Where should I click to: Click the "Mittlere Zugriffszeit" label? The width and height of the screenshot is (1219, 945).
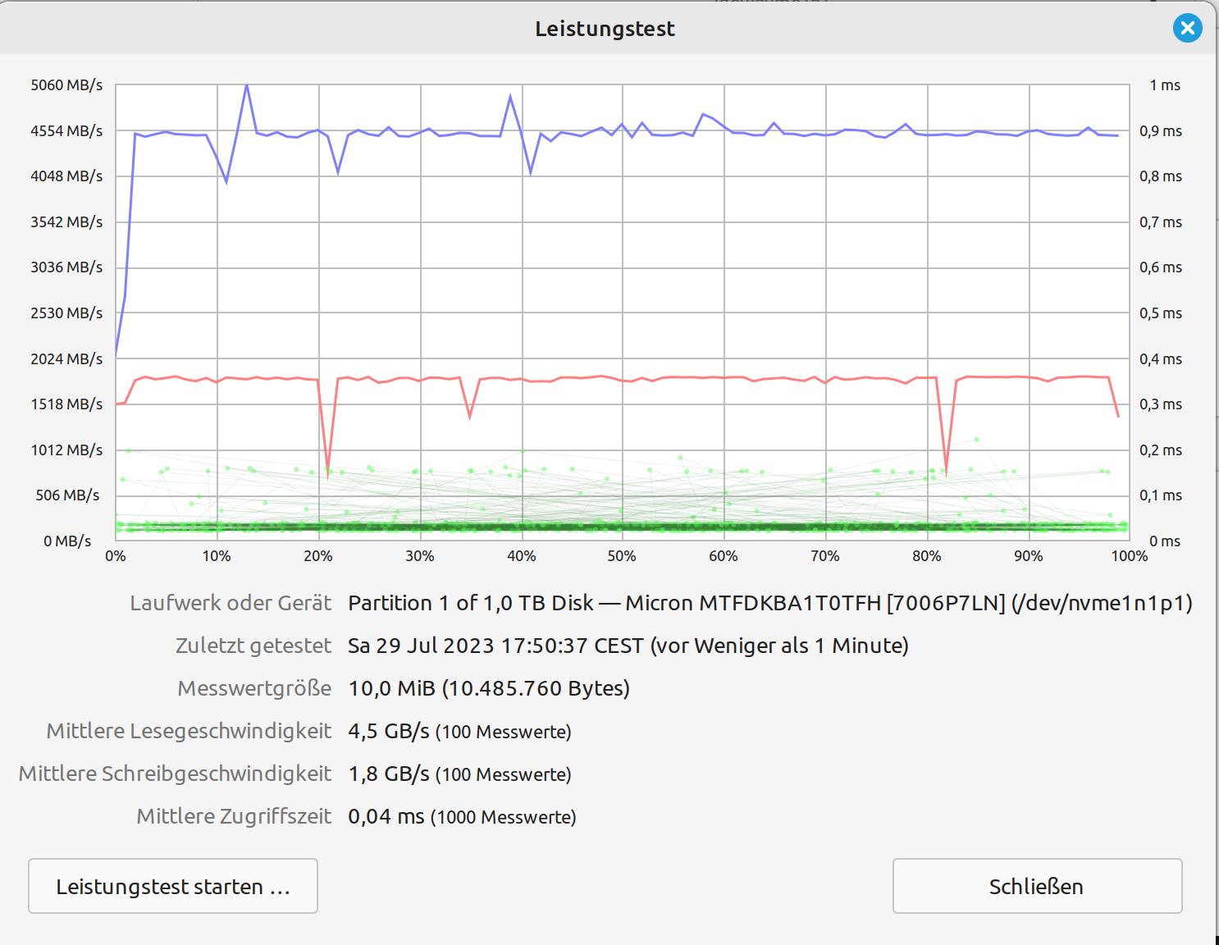234,816
